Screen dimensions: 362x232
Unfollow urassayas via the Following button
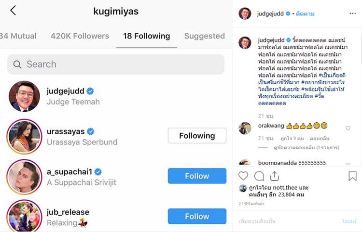(x=197, y=136)
